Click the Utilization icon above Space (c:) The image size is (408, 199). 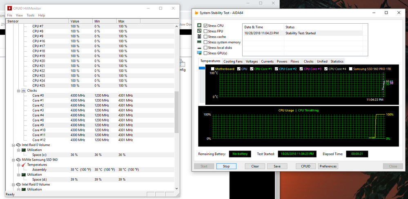(x=24, y=150)
